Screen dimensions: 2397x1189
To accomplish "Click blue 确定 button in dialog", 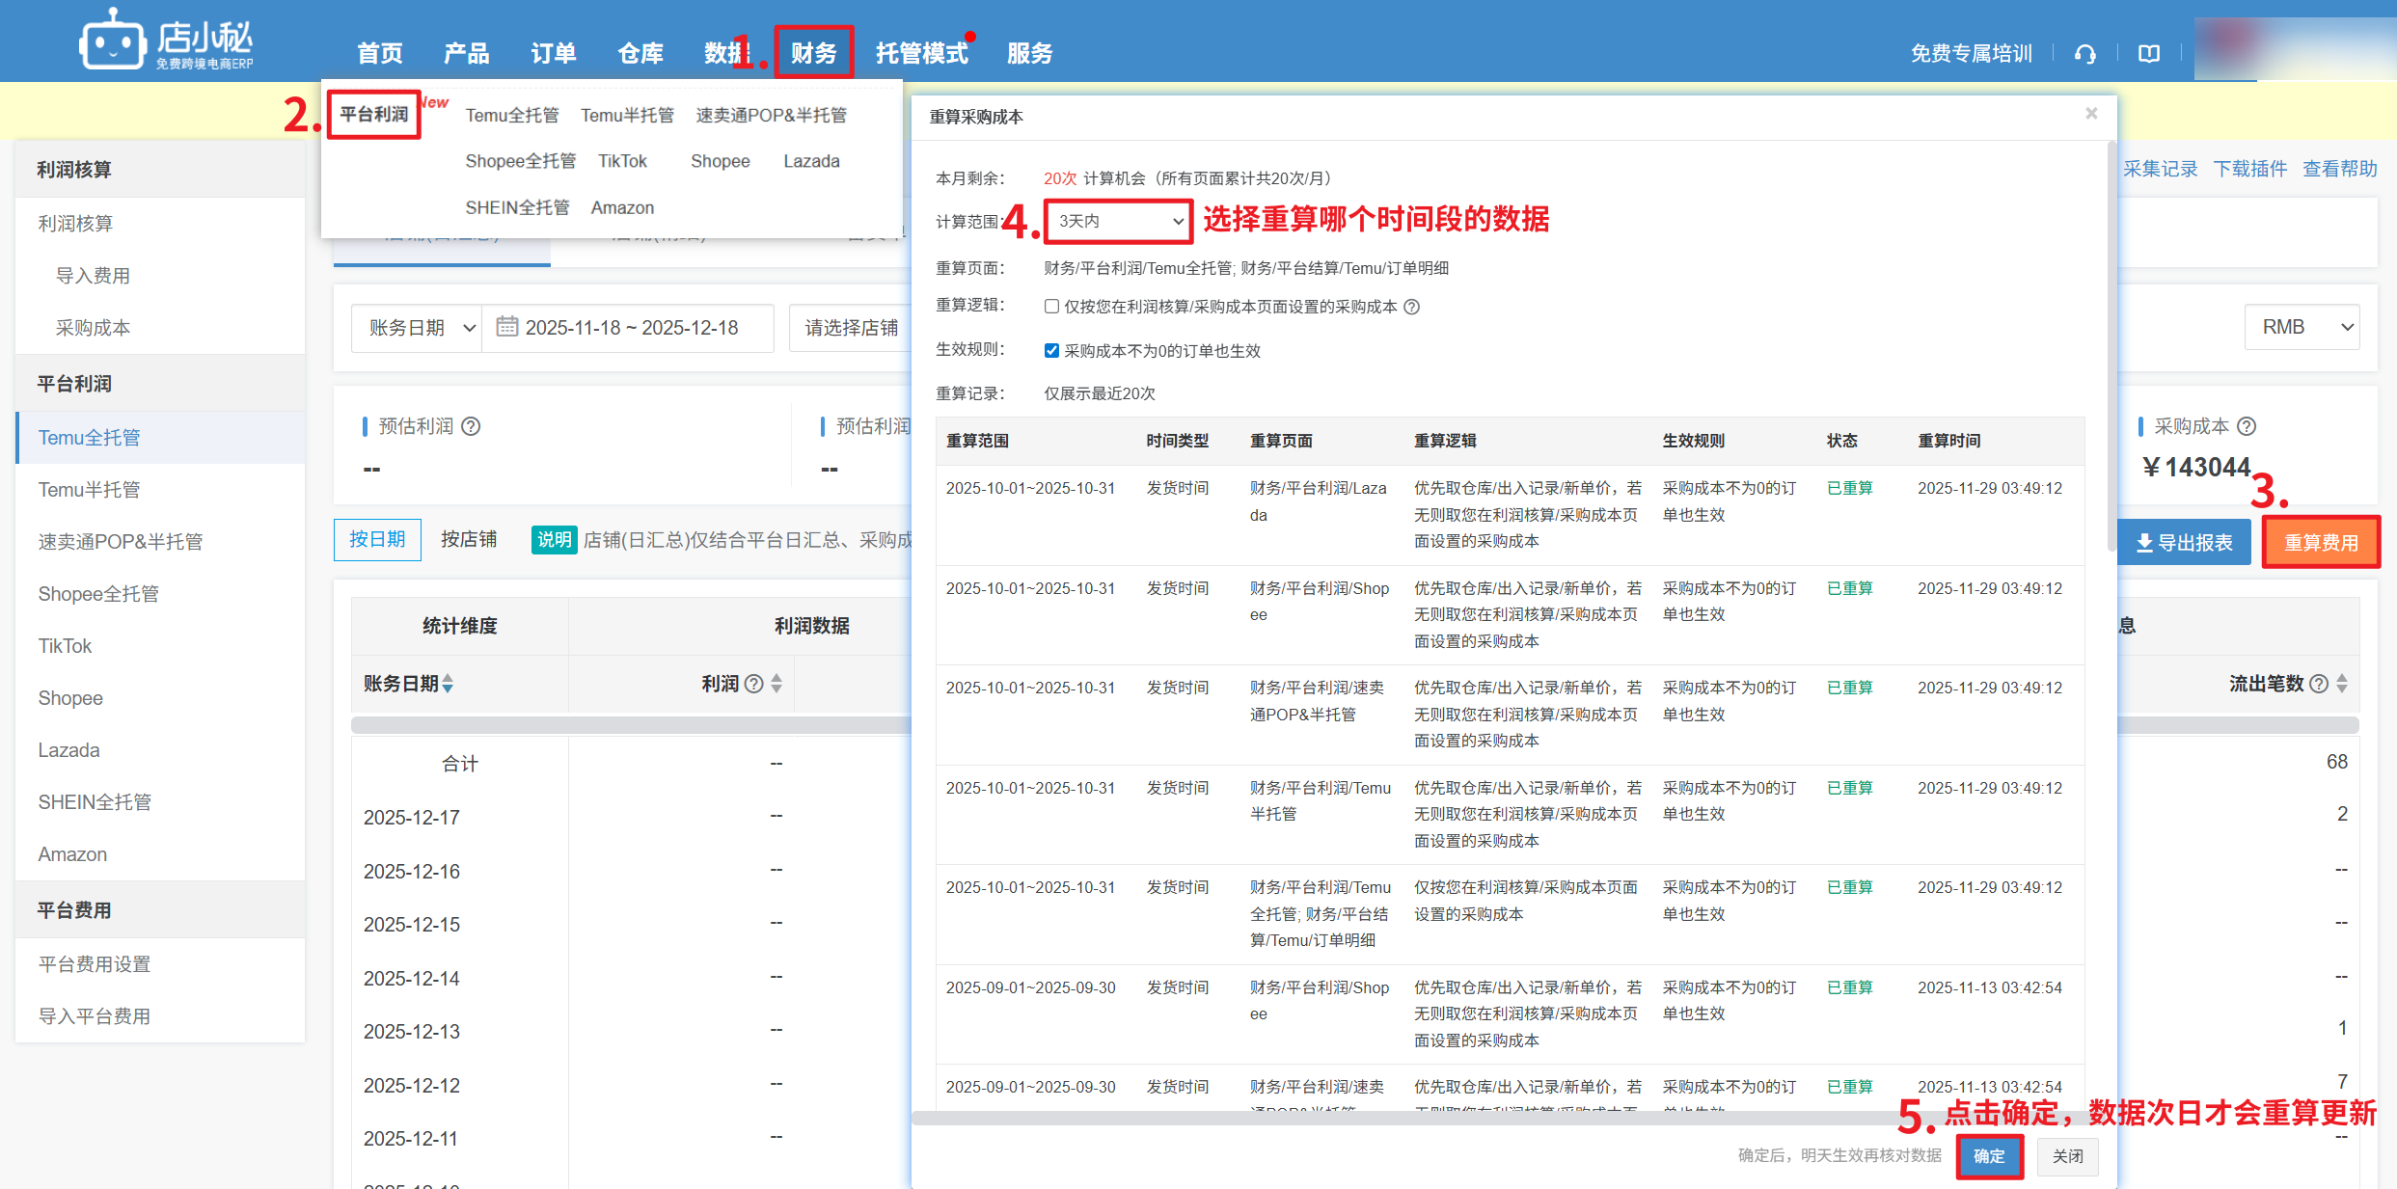I will pyautogui.click(x=1988, y=1155).
